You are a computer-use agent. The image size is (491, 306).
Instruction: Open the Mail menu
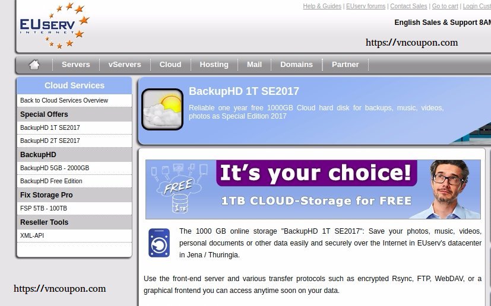click(254, 65)
